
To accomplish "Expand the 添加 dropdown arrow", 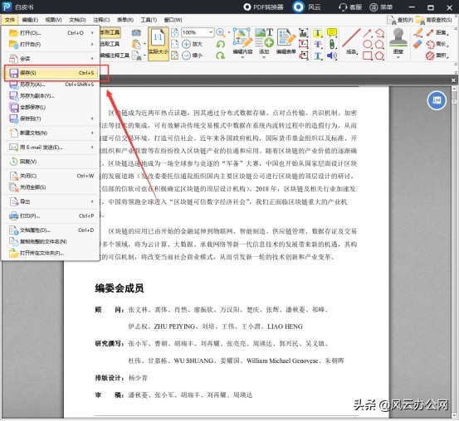I will click(264, 57).
